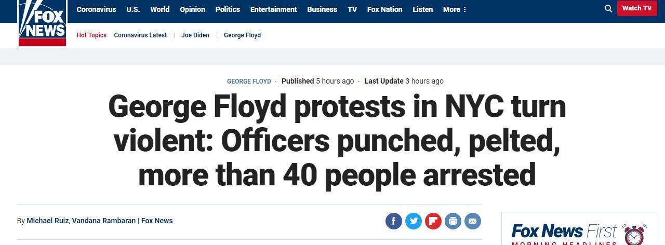
Task: Open the Coronavirus navigation section
Action: coord(96,9)
